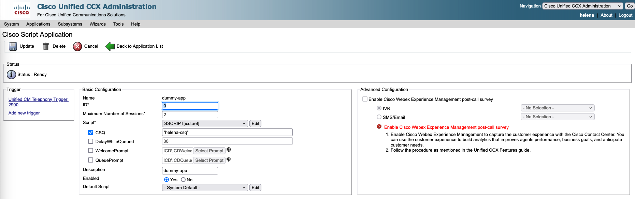
Task: Click the Delete trash can icon
Action: click(x=46, y=46)
